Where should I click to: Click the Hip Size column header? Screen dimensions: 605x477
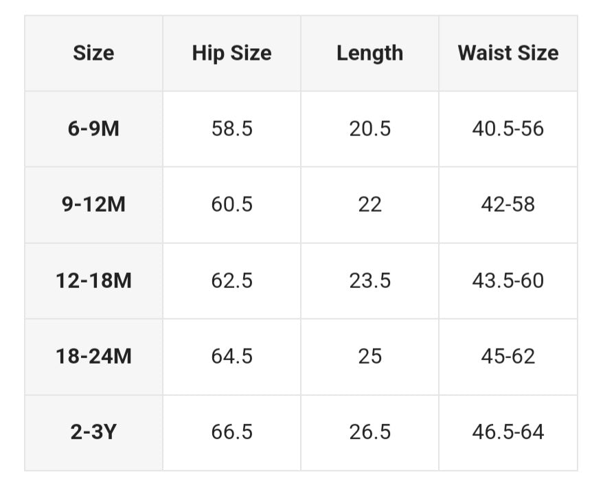tap(231, 54)
